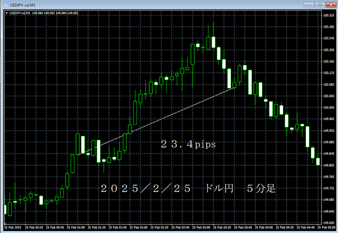Minimize the USDJPY-cd,M5 chart window
The width and height of the screenshot is (338, 233).
coord(309,5)
